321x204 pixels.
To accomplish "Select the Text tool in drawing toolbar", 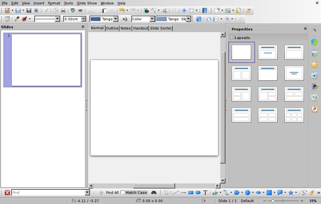I will click(205, 193).
